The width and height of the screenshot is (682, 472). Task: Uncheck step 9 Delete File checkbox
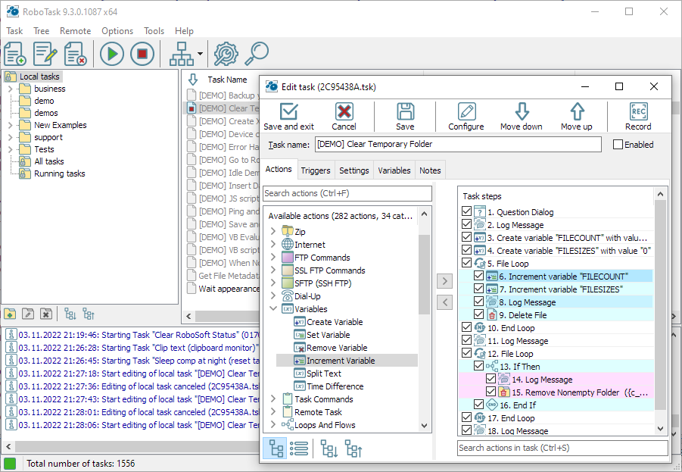478,315
